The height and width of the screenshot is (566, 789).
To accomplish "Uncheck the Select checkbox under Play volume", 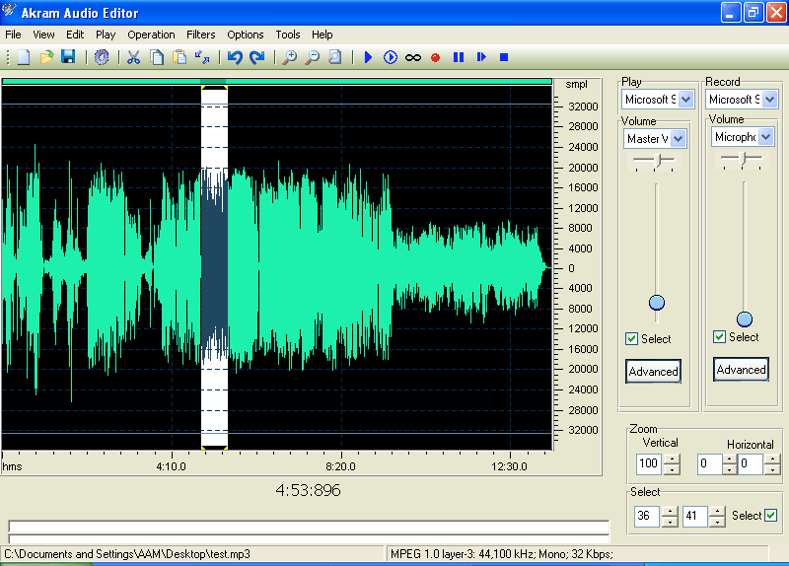I will pos(632,339).
